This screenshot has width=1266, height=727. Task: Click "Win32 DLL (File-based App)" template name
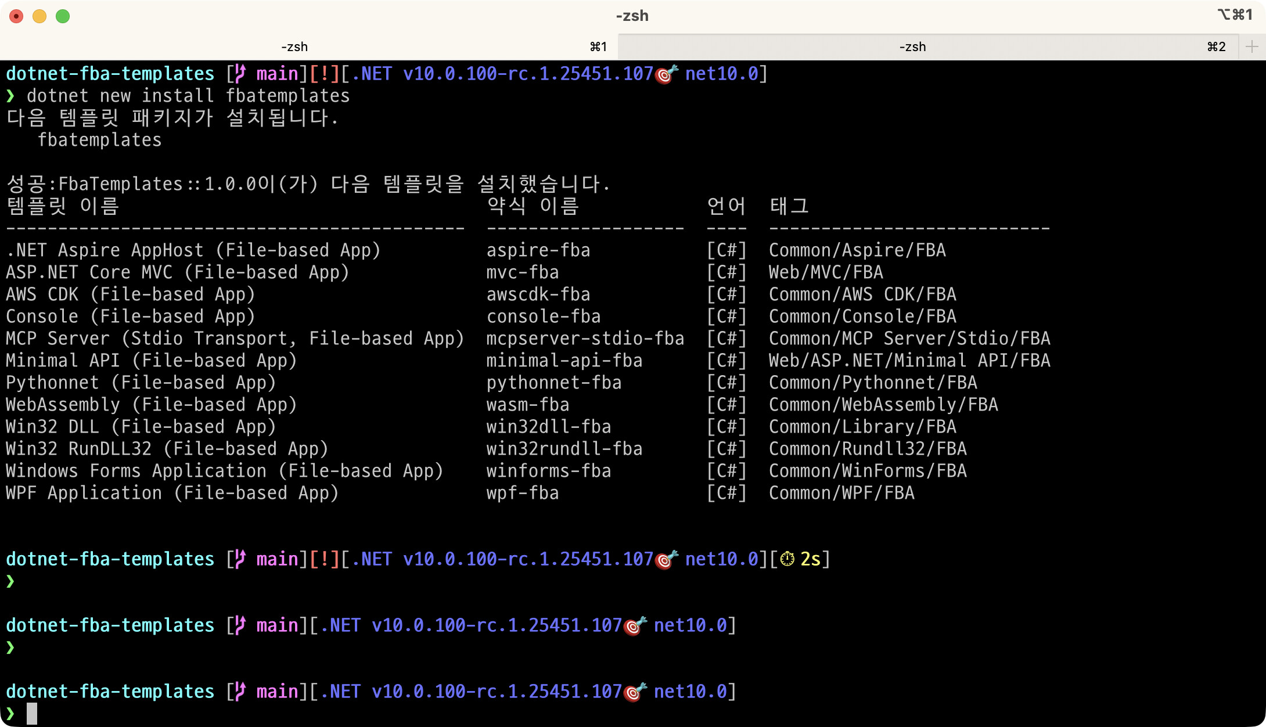(141, 427)
